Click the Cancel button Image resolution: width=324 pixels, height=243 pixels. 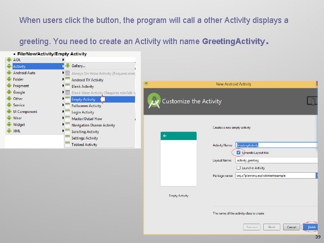pyautogui.click(x=292, y=227)
